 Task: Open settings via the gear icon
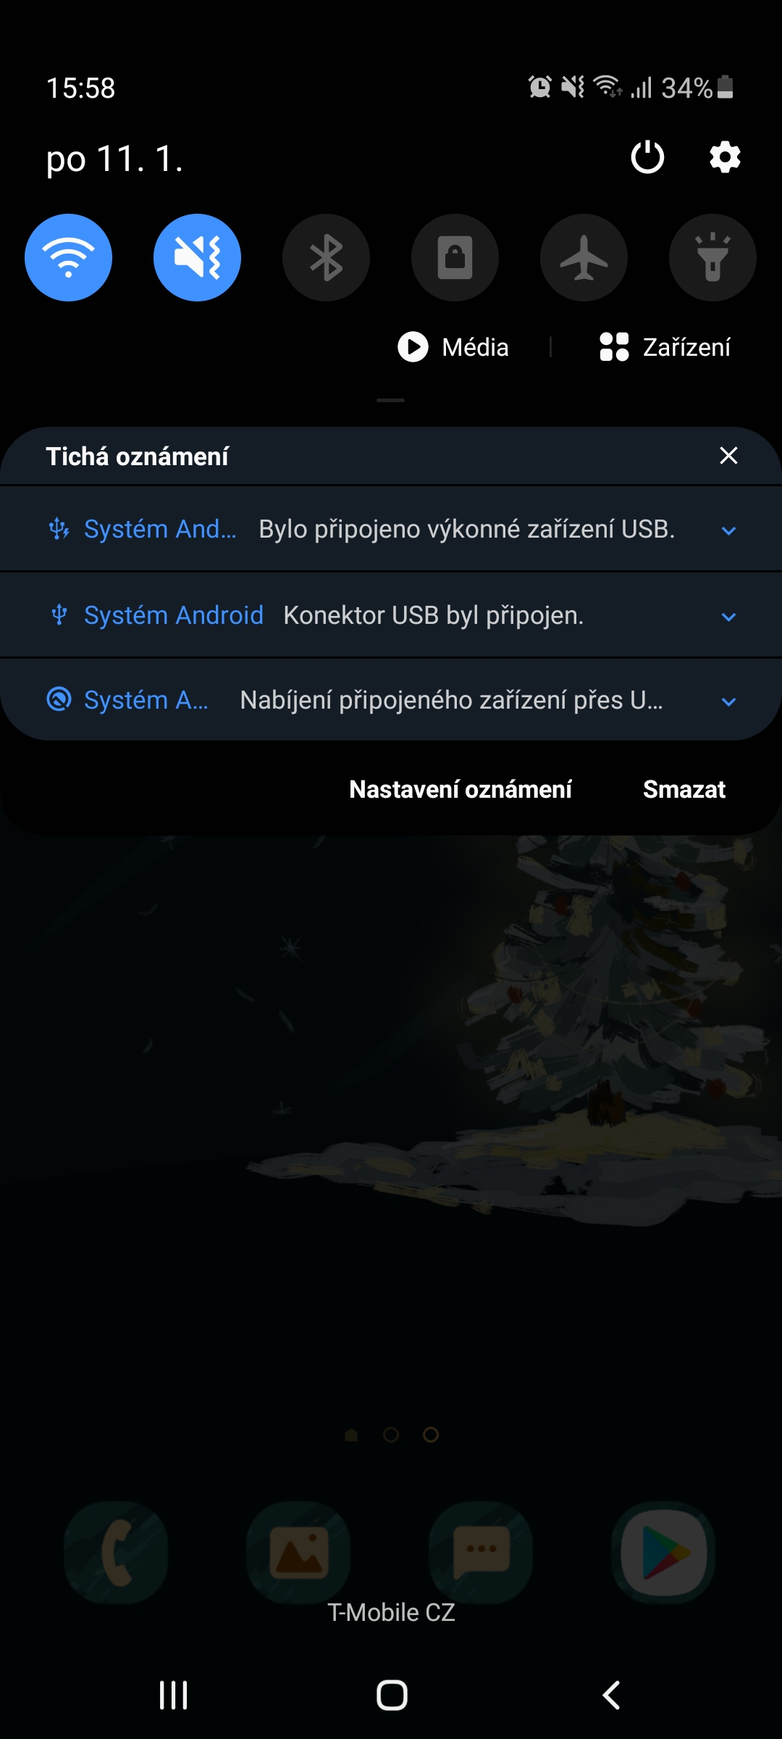click(725, 157)
